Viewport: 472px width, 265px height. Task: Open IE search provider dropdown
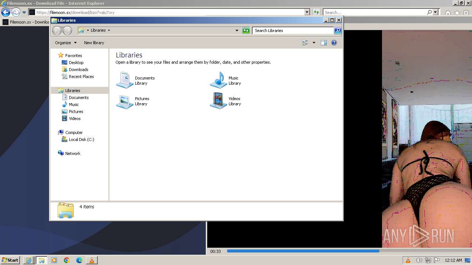coord(435,13)
